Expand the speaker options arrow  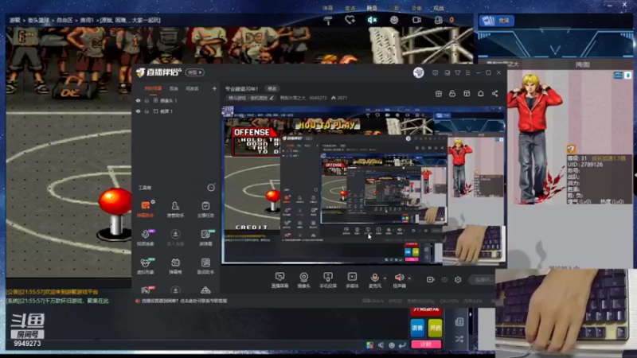(x=409, y=278)
